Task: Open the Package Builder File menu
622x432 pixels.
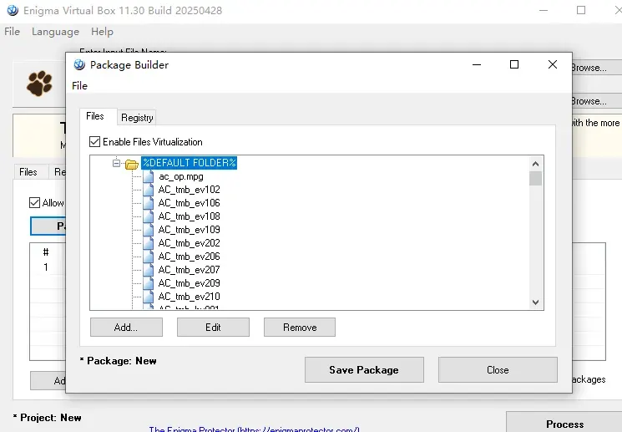Action: (x=80, y=86)
